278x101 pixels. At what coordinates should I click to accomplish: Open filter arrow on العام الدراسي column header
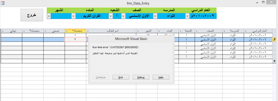pyautogui.click(x=245, y=31)
